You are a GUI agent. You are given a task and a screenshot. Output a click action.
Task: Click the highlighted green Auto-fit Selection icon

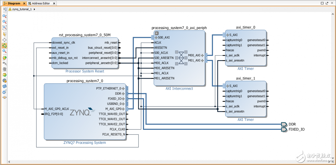(x=4, y=46)
